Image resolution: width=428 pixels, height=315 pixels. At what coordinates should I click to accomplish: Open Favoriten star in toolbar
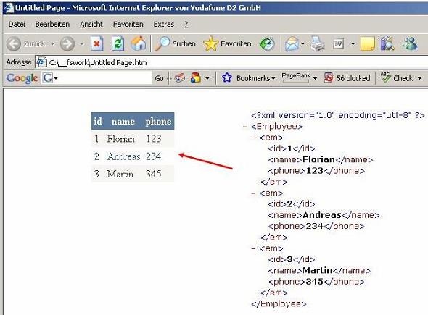click(x=227, y=43)
